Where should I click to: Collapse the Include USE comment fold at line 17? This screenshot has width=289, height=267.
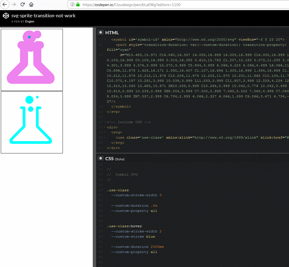pos(105,122)
